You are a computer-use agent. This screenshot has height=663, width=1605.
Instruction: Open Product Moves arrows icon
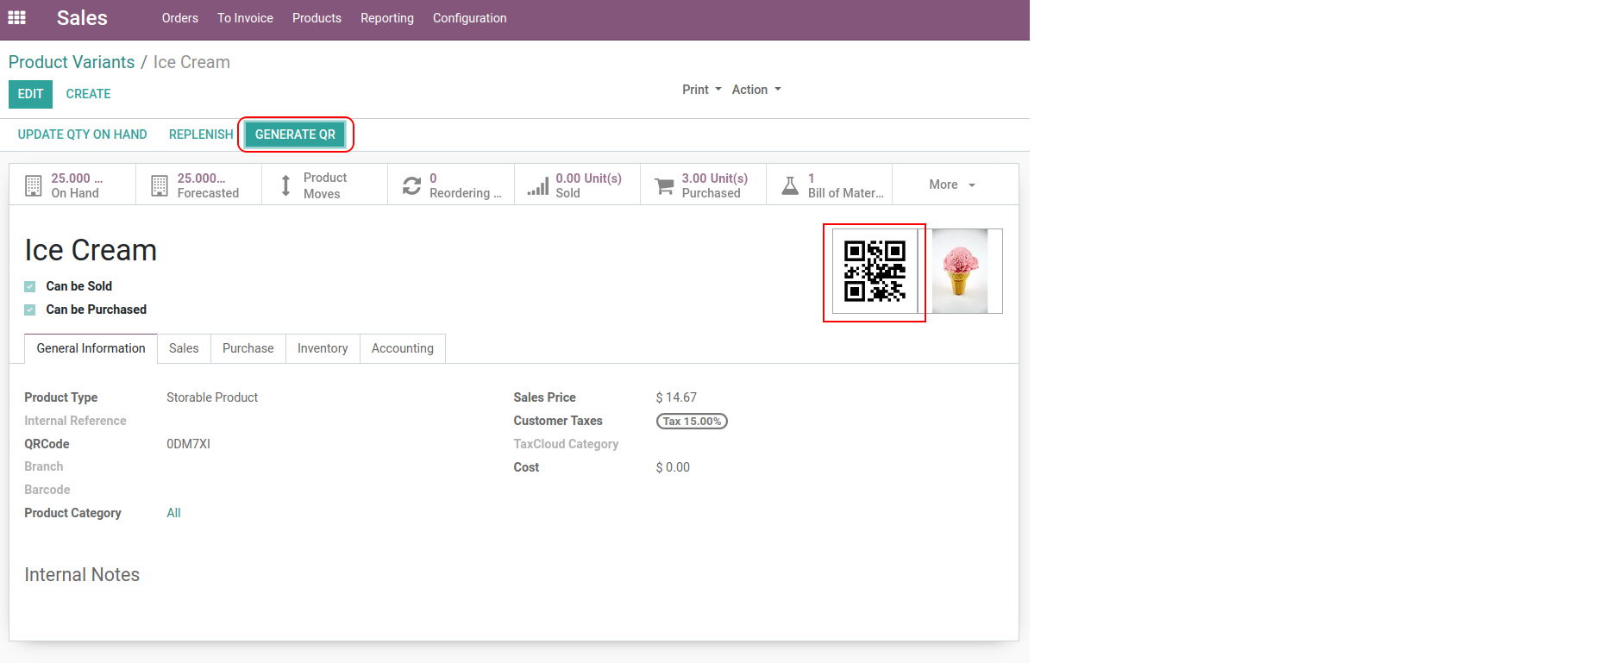pos(285,185)
